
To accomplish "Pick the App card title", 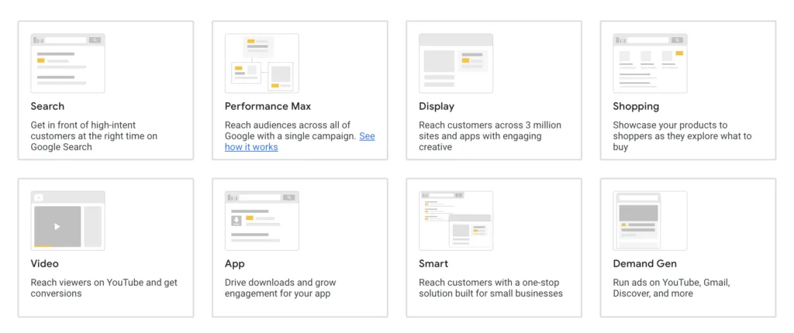I will (x=235, y=264).
